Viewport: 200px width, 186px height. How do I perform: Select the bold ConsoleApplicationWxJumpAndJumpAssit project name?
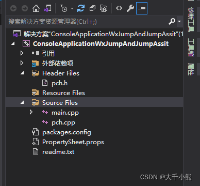101,44
